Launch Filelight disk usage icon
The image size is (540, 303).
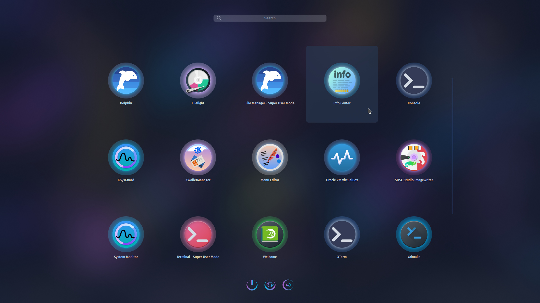click(198, 81)
